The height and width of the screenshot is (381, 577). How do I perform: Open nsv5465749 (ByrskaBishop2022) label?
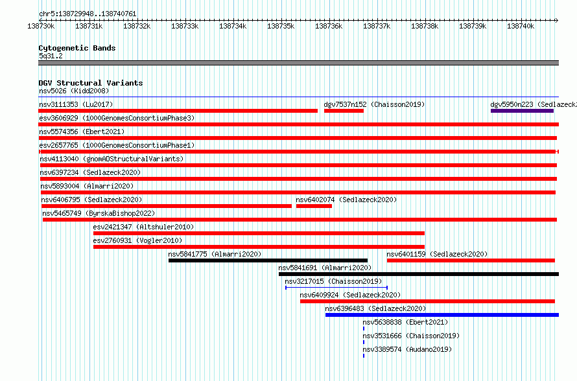(x=99, y=213)
